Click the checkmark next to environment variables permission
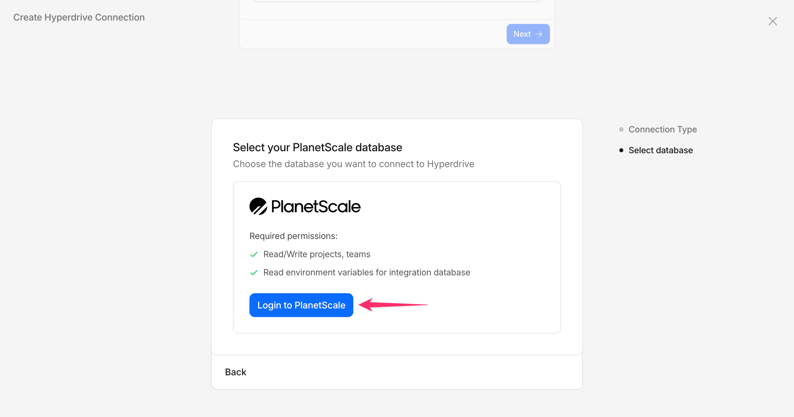 point(254,272)
